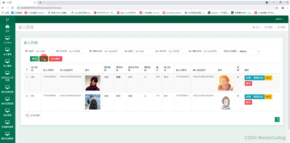Image resolution: width=290 pixels, height=143 pixels.
Task: Open family member cartoon photo for 张11
Action: click(x=226, y=103)
